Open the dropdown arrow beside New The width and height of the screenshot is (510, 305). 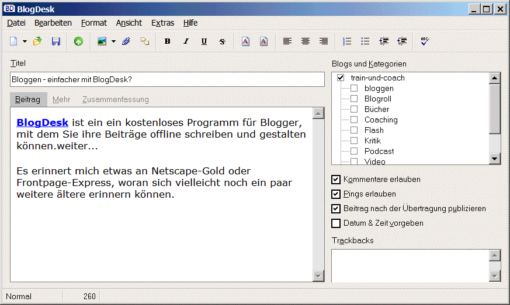pos(25,41)
